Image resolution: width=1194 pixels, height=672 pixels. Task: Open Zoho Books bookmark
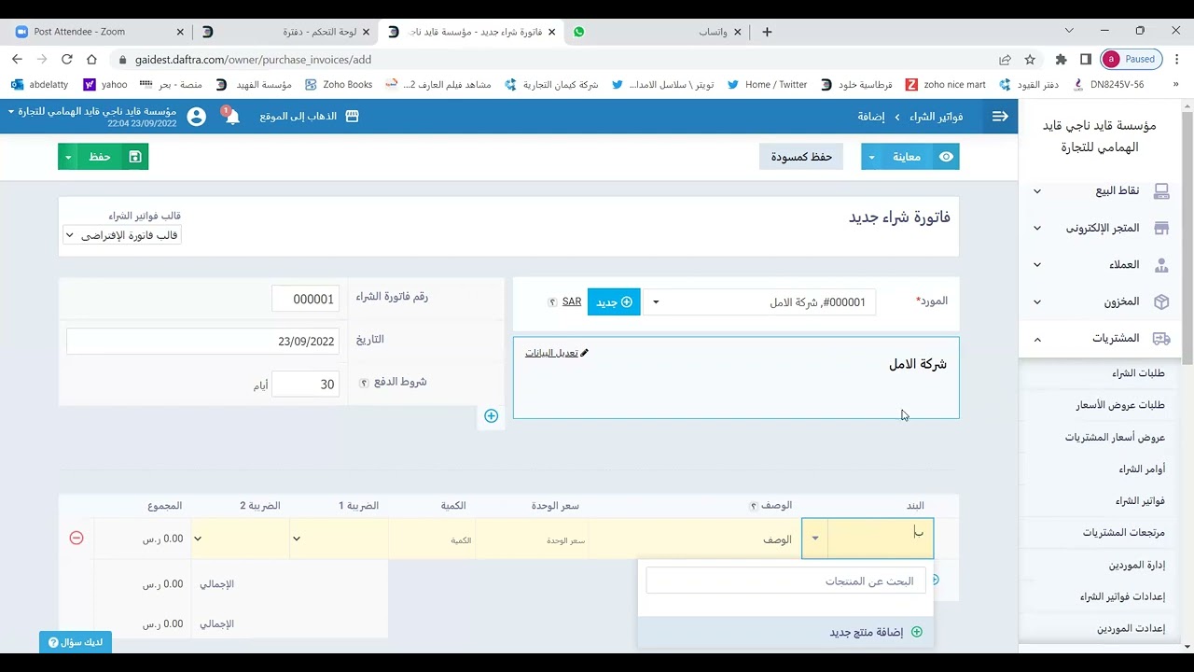pos(339,84)
